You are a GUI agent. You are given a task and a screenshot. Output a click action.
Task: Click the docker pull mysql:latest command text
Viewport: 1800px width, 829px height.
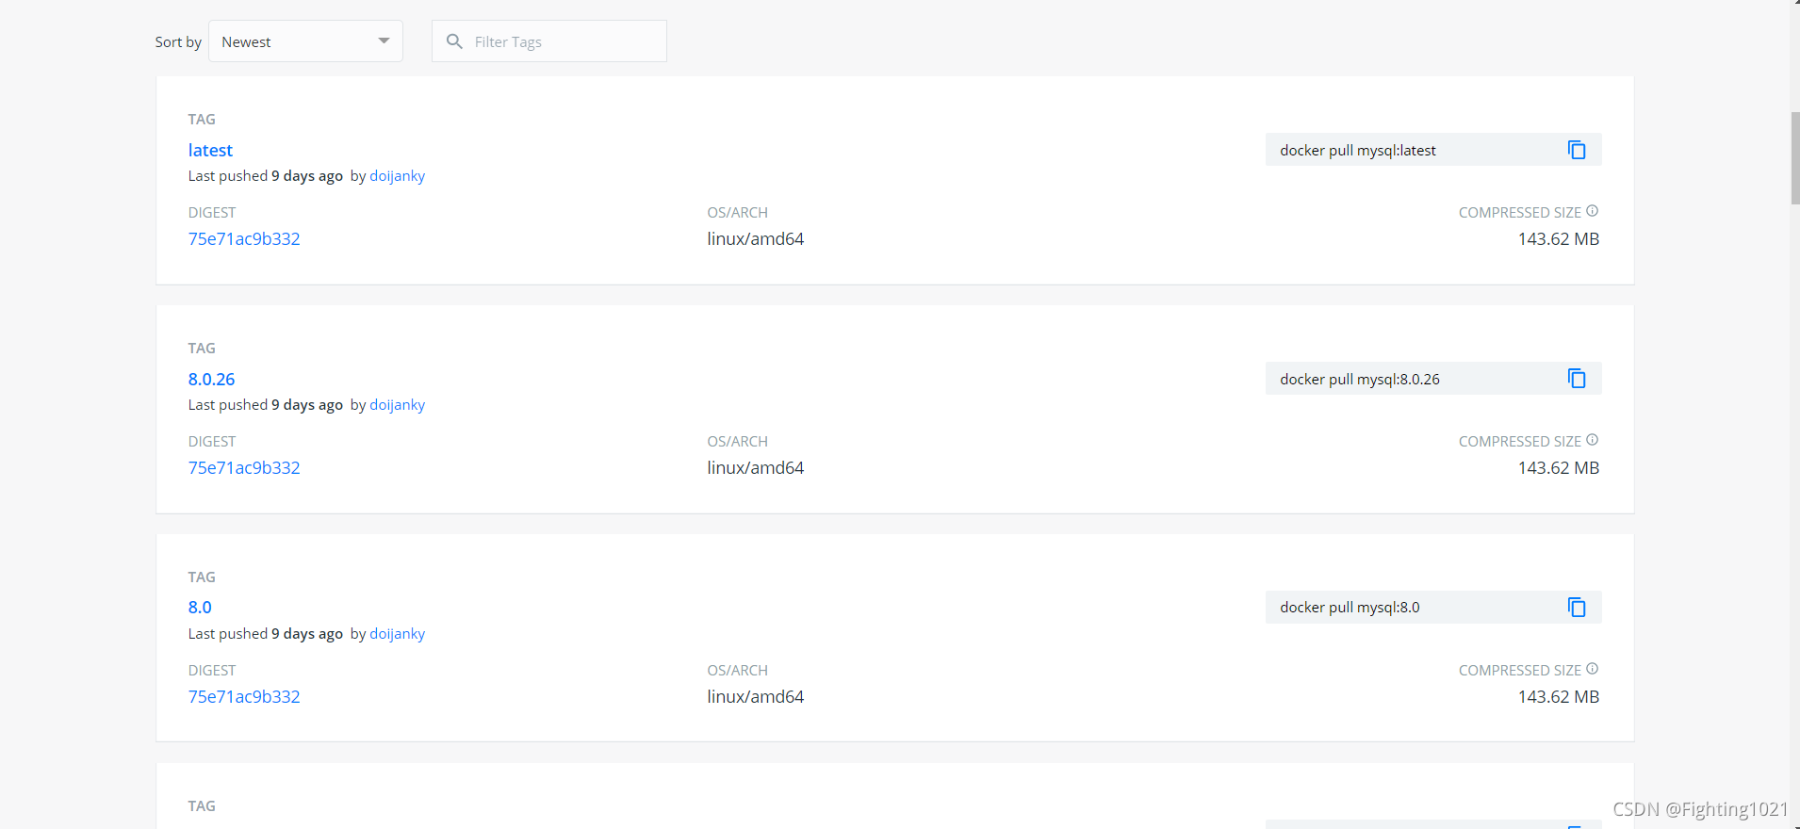pos(1358,151)
